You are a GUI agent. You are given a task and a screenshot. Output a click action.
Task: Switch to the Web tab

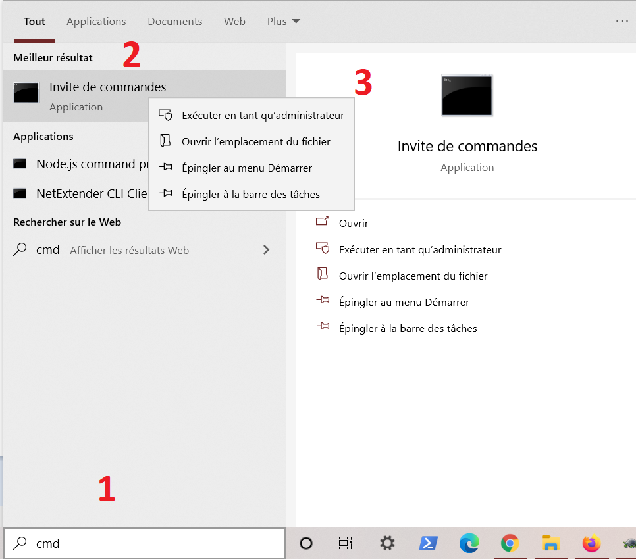(x=234, y=22)
